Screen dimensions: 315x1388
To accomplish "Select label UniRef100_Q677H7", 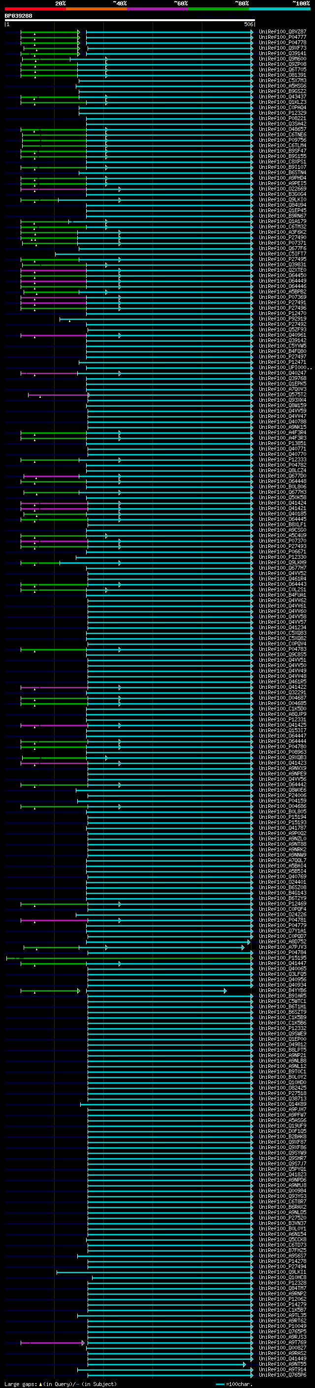I will 283,567.
